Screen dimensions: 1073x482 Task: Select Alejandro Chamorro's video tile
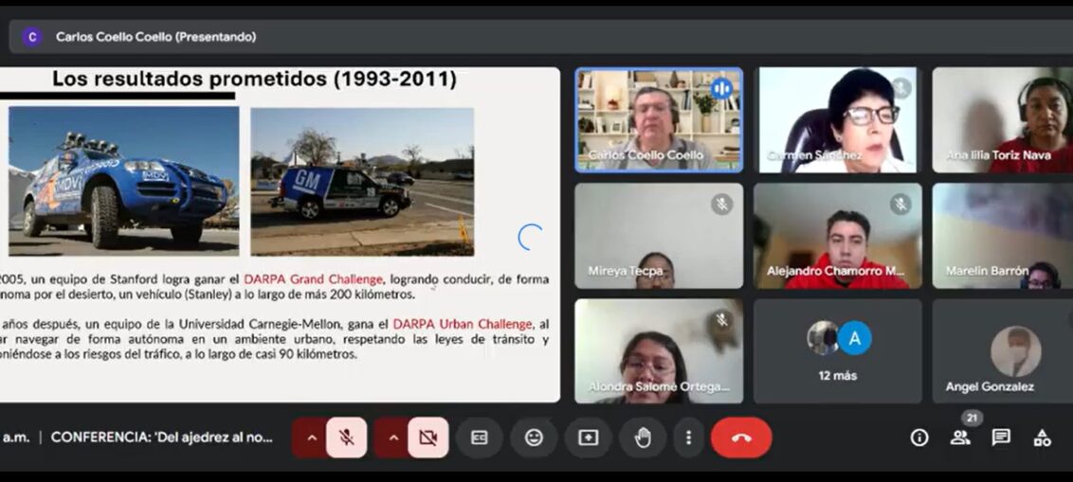point(837,236)
